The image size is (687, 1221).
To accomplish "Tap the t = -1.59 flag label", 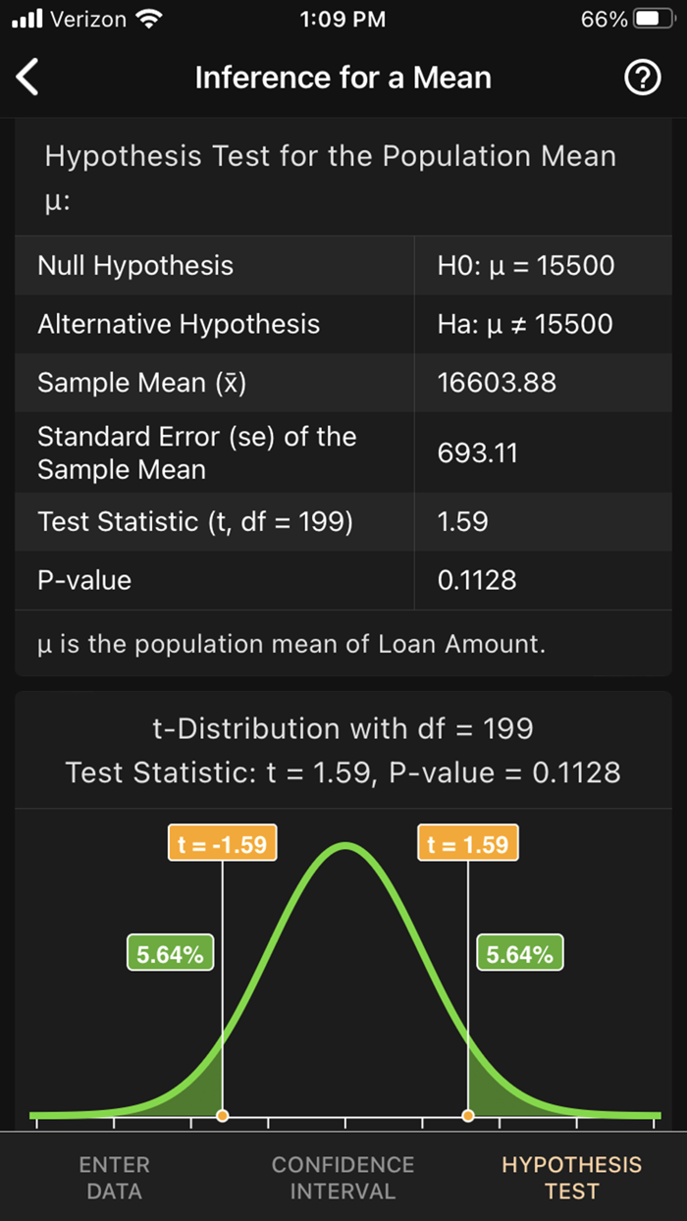I will point(222,842).
